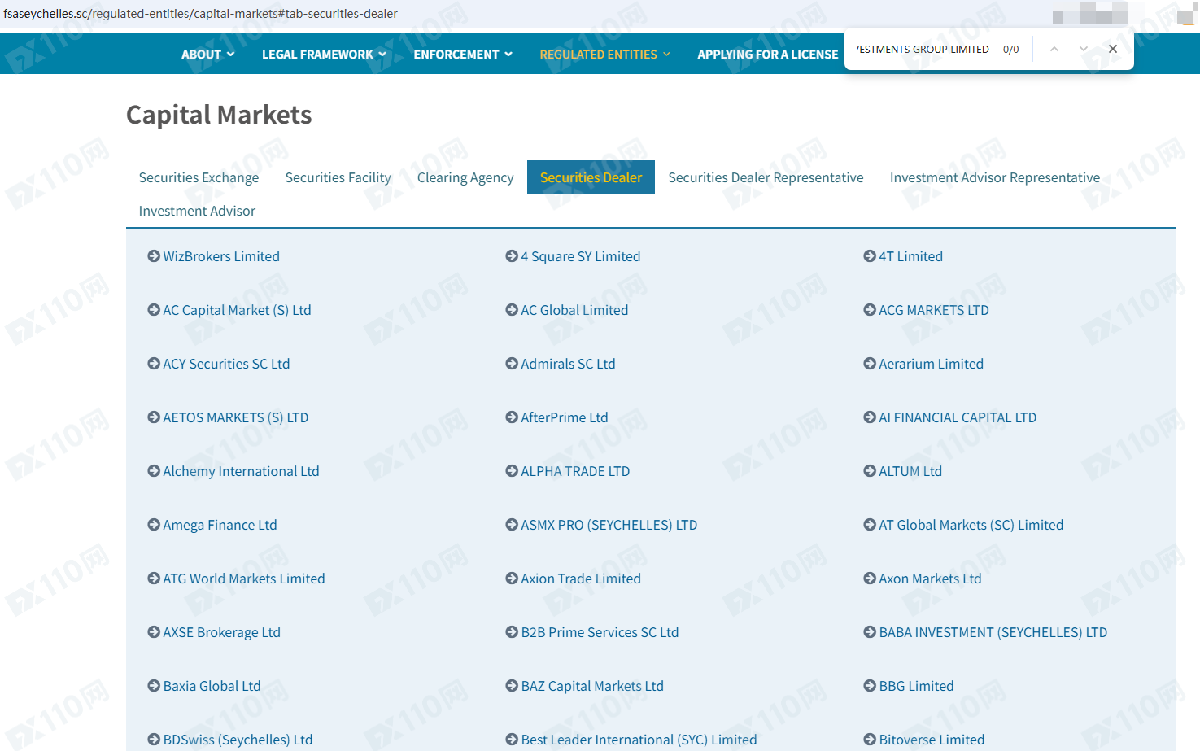Click arrow icon next to 4T Limited
Viewport: 1200px width, 751px height.
click(x=869, y=256)
